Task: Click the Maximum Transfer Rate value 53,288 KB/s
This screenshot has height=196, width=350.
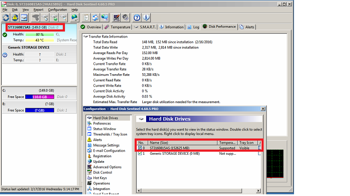Action: [x=151, y=75]
